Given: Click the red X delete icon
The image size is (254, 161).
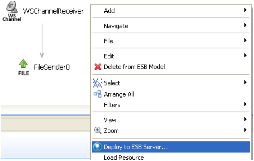Looking at the screenshot, I should 98,67.
